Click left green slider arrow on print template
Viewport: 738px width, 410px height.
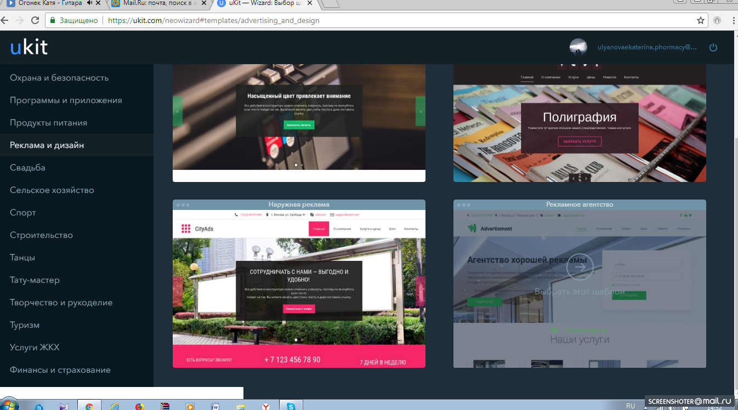tap(178, 111)
